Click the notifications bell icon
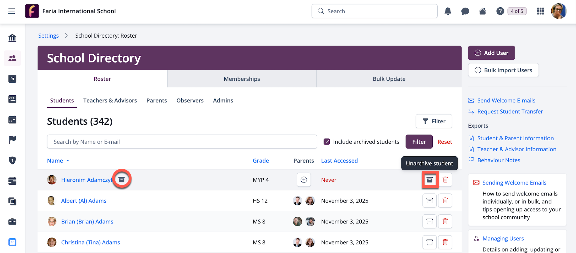 tap(448, 11)
